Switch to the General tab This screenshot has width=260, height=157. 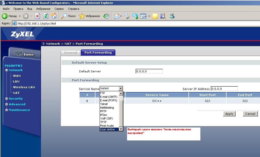click(71, 53)
